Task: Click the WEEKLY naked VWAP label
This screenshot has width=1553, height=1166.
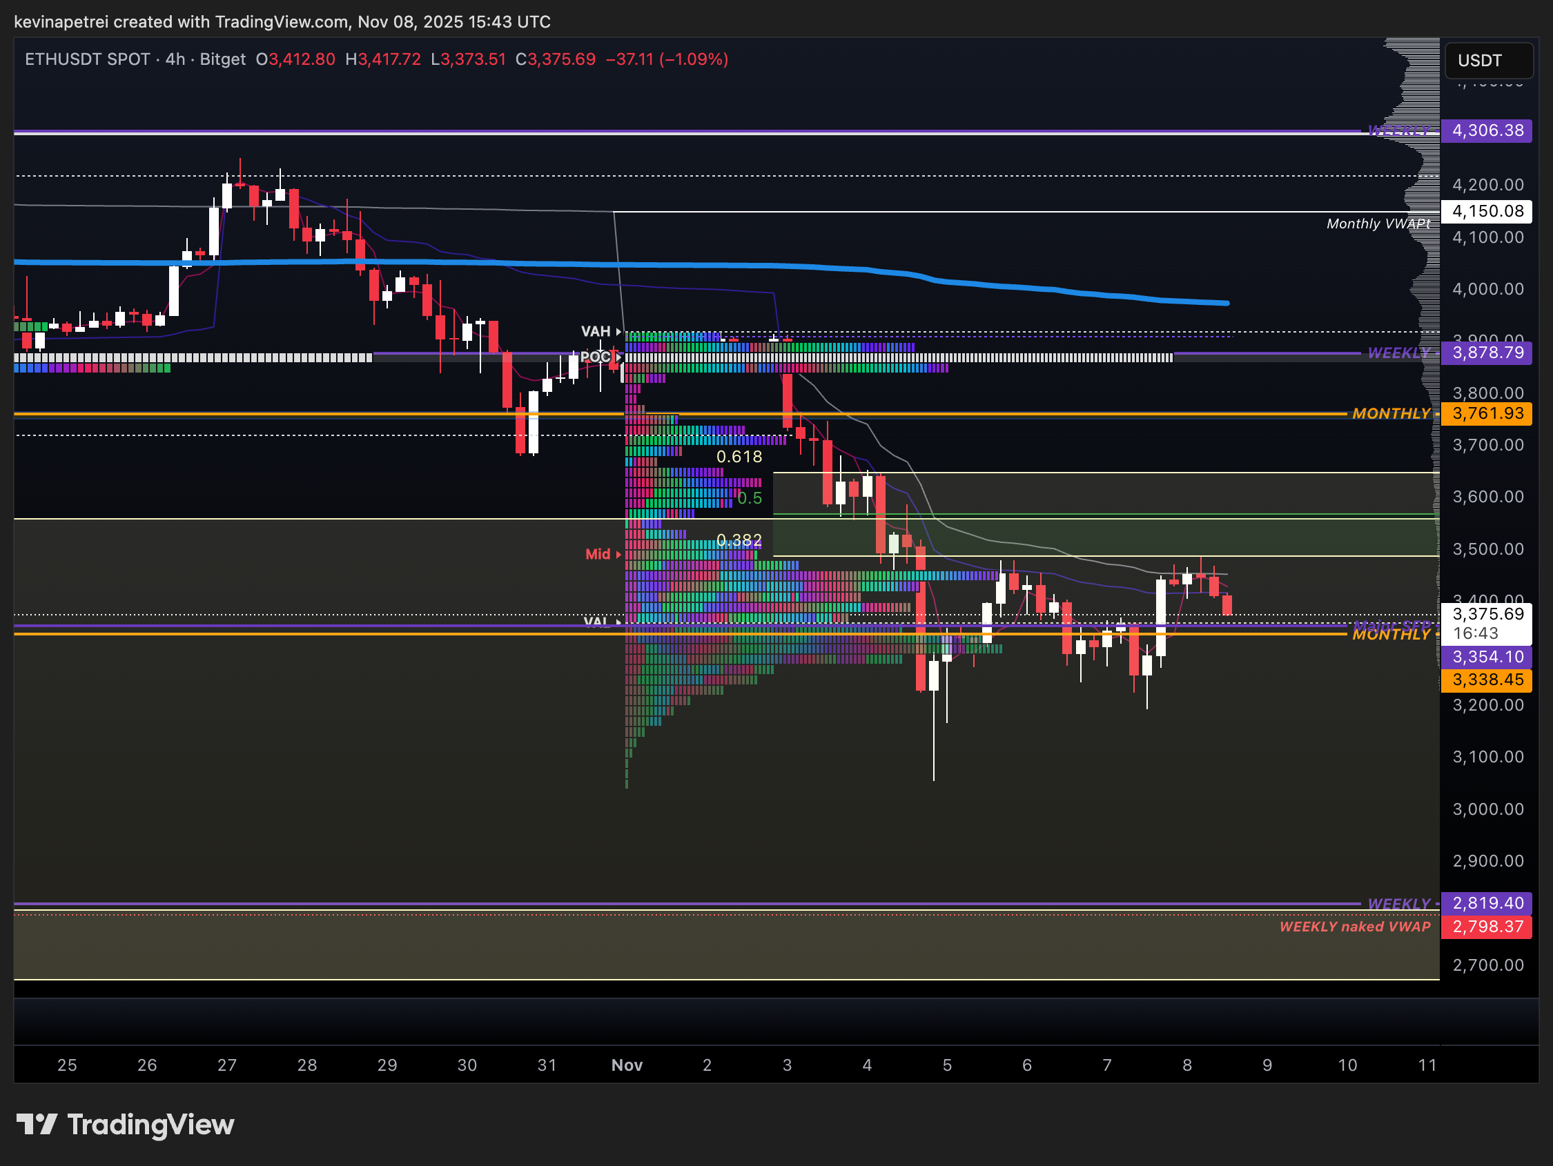Action: [1354, 927]
